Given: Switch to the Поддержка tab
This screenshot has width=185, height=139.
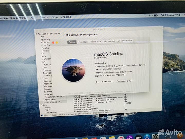Looking at the screenshot, I should 109,41.
